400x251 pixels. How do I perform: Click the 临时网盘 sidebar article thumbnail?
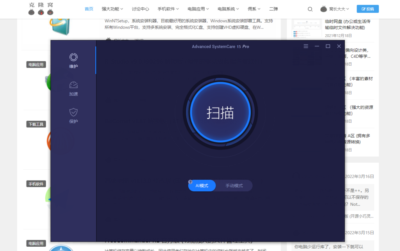pyautogui.click(x=307, y=28)
